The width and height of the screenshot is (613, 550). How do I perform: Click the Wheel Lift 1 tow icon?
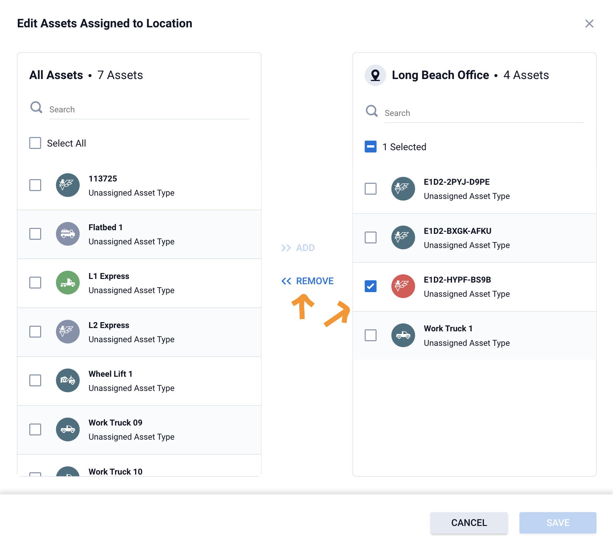click(x=67, y=380)
